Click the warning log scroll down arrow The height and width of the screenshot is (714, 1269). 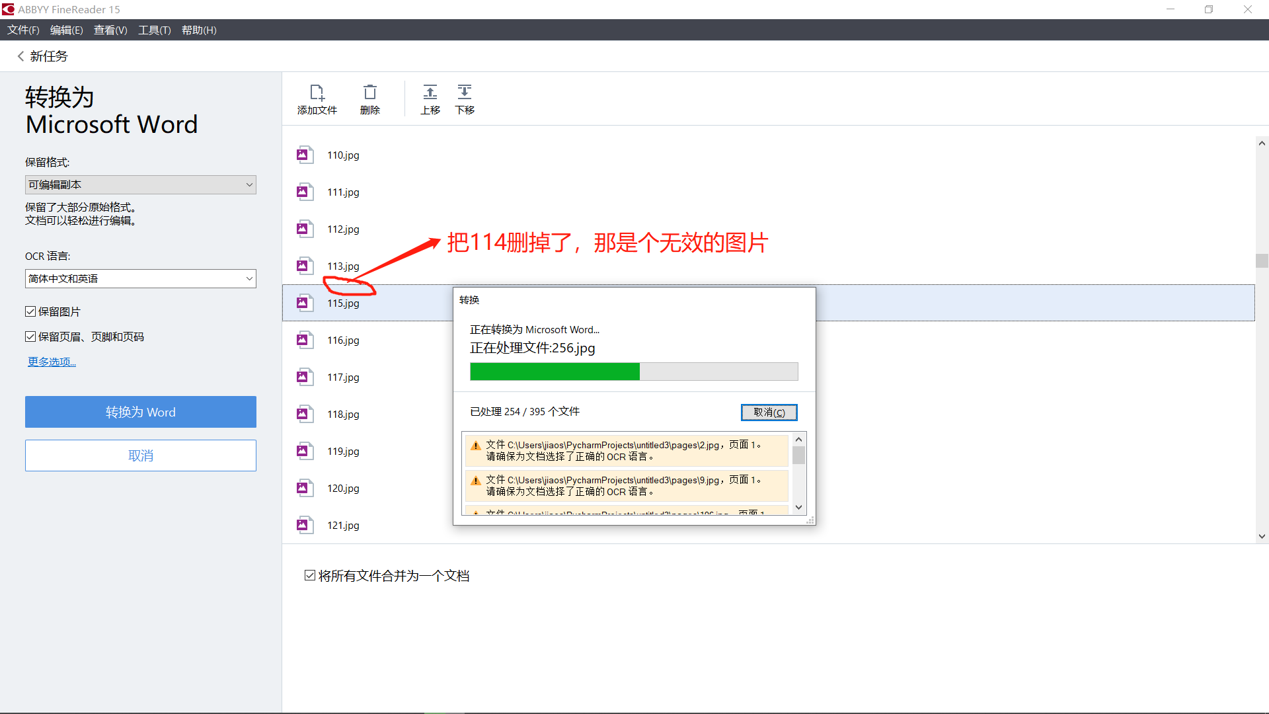[x=798, y=507]
